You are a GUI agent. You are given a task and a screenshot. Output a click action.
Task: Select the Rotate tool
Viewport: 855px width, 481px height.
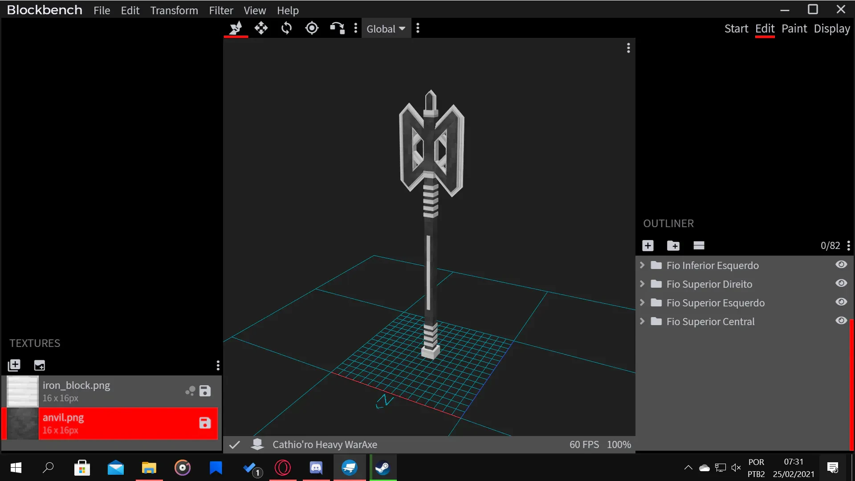[x=286, y=29]
